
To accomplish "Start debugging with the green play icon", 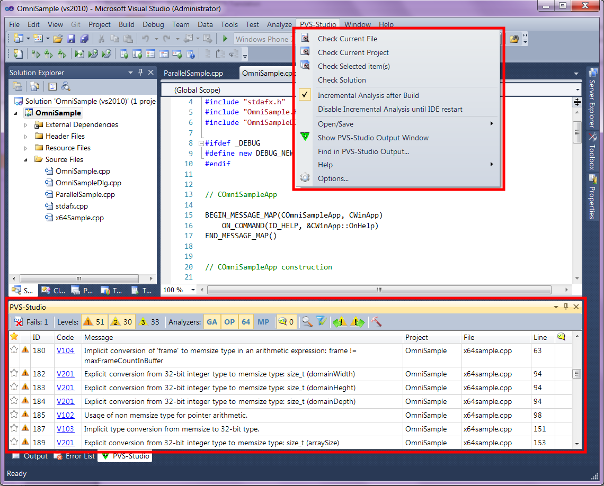I will [x=225, y=39].
